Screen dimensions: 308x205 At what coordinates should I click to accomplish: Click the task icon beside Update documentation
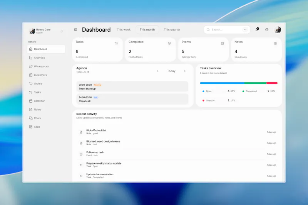[81, 176]
